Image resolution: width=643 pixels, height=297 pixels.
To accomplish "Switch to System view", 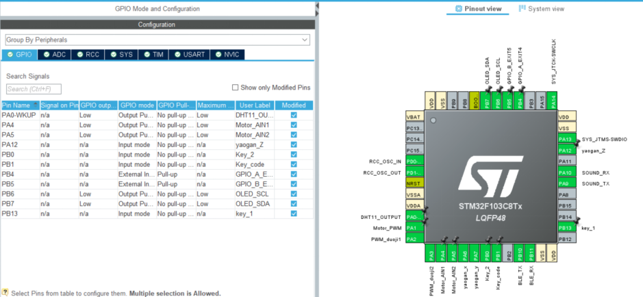I will tap(542, 9).
